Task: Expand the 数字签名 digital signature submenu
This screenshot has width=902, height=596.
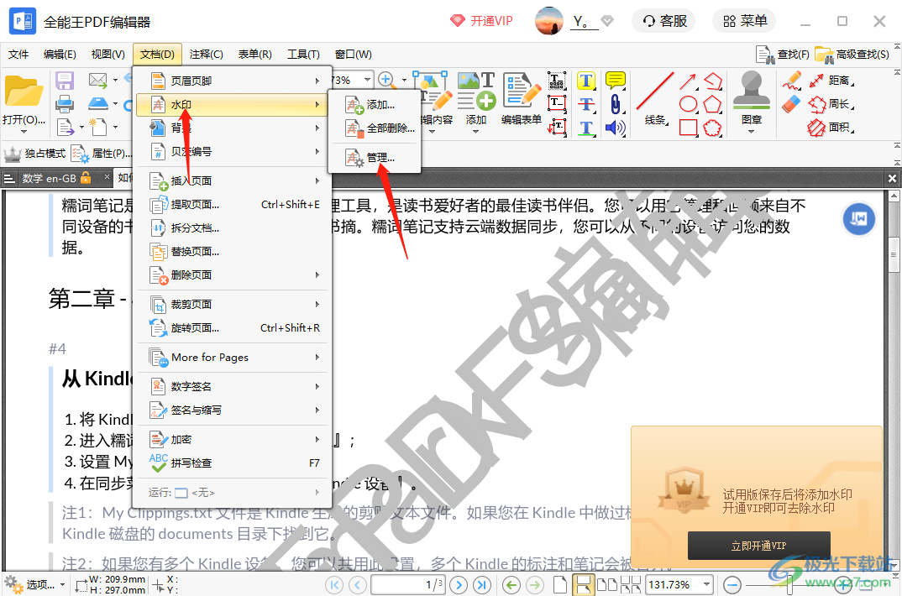Action: (x=232, y=386)
